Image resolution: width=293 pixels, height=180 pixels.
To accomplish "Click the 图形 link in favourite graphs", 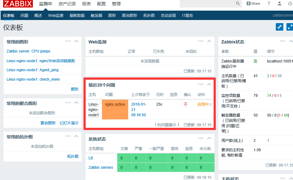I will [x=75, y=89].
